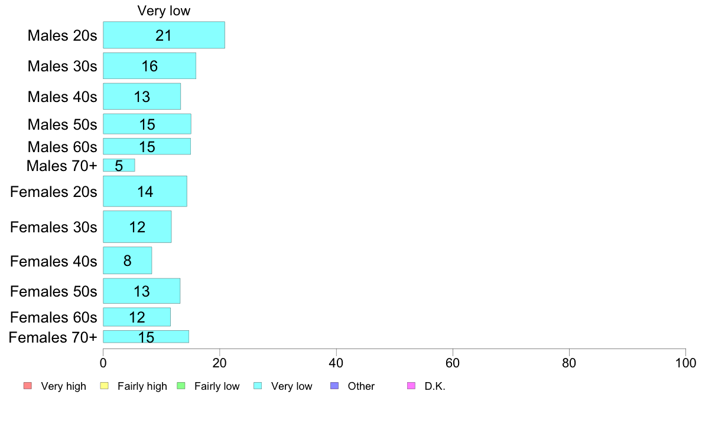Click the 100 axis tick label
The image size is (702, 434).
coord(685,363)
